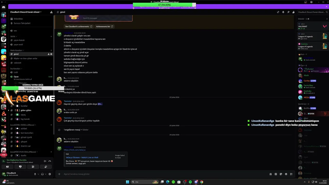Screen dimensions: 329x185
Task: Open the server name dropdown menu
Action: point(26,12)
